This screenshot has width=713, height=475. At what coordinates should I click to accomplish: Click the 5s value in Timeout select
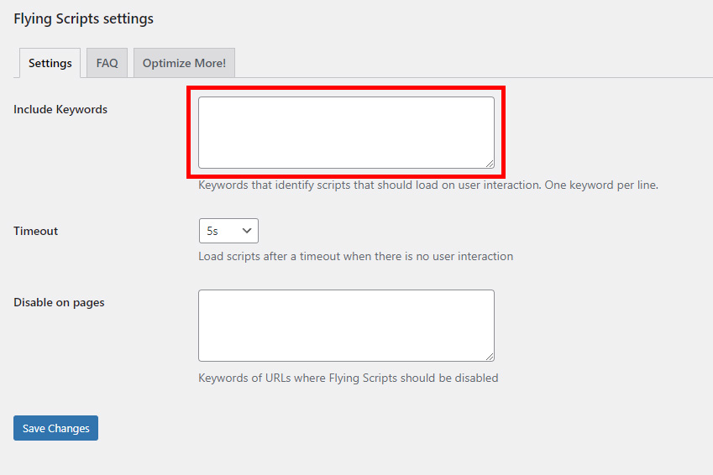tap(212, 231)
